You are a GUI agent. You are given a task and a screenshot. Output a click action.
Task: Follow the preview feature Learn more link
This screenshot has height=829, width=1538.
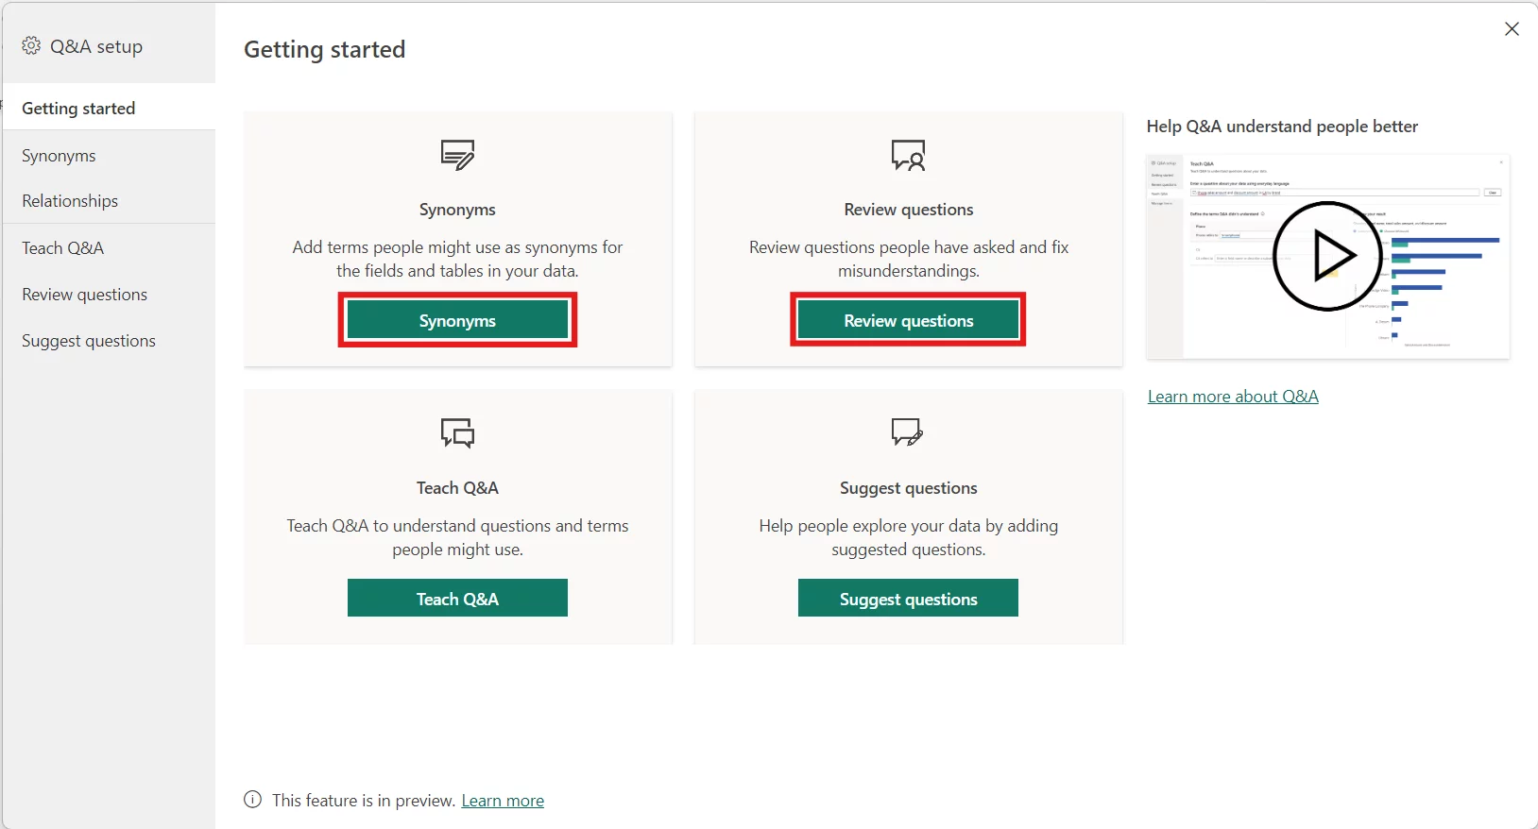point(503,801)
